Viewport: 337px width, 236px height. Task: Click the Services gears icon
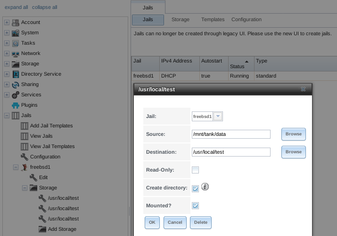tap(16, 95)
